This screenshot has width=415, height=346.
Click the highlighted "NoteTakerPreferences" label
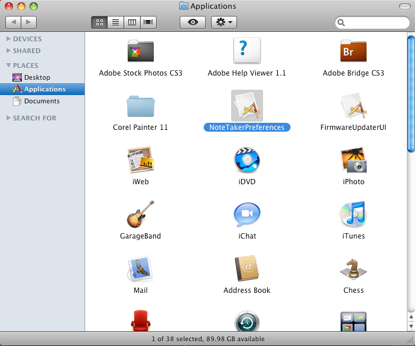click(x=247, y=128)
